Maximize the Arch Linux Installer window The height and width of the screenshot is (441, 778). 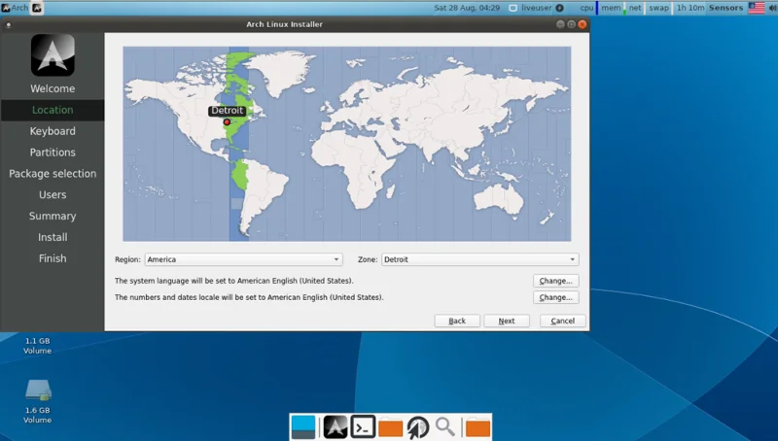click(571, 24)
